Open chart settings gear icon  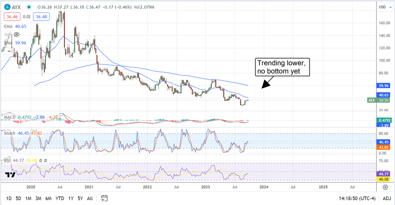(385, 187)
